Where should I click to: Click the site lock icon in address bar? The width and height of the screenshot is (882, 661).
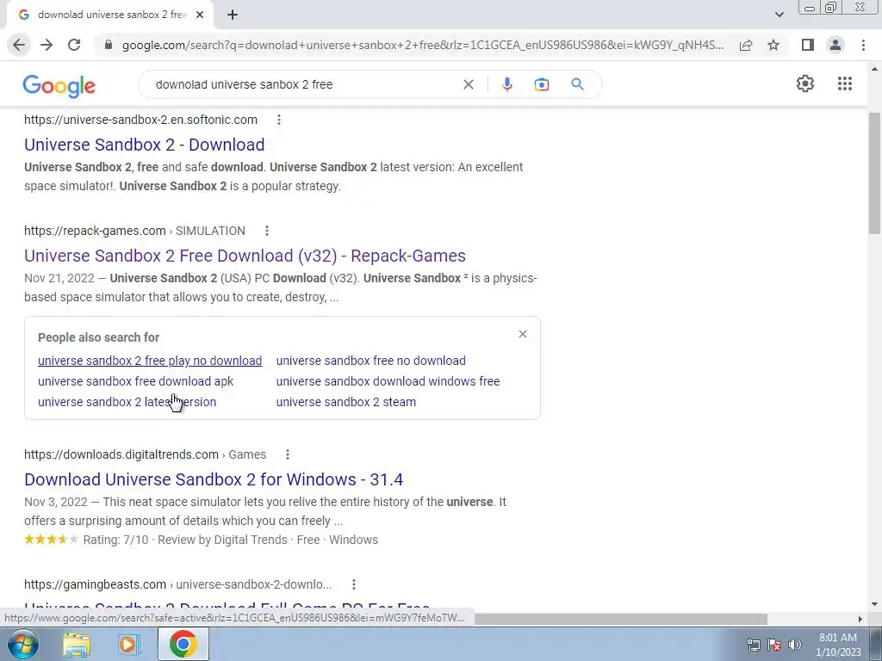tap(109, 45)
